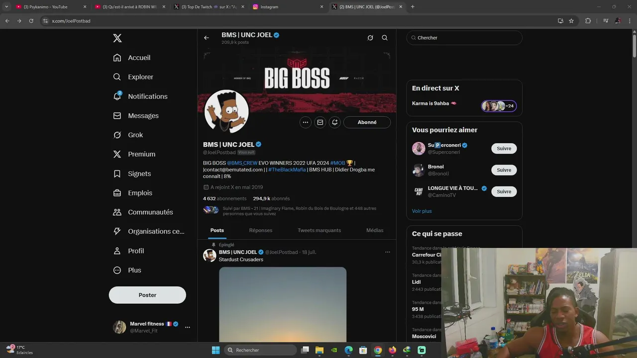637x358 pixels.
Task: Open the Organisations certifiées entry
Action: (148, 232)
